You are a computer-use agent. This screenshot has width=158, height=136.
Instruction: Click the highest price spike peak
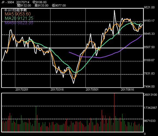click(x=114, y=10)
